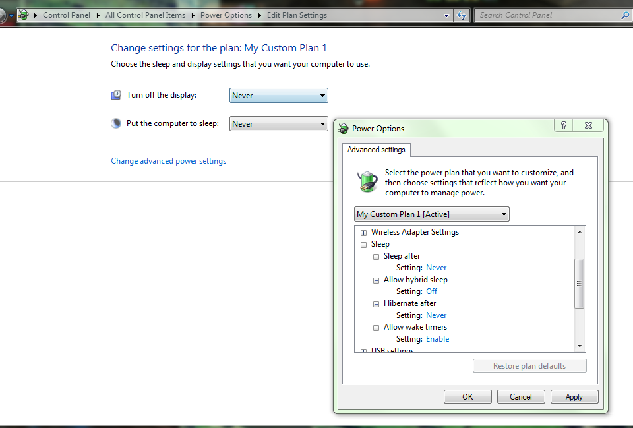Select the Allow hybrid sleep item
This screenshot has width=633, height=428.
click(x=415, y=280)
